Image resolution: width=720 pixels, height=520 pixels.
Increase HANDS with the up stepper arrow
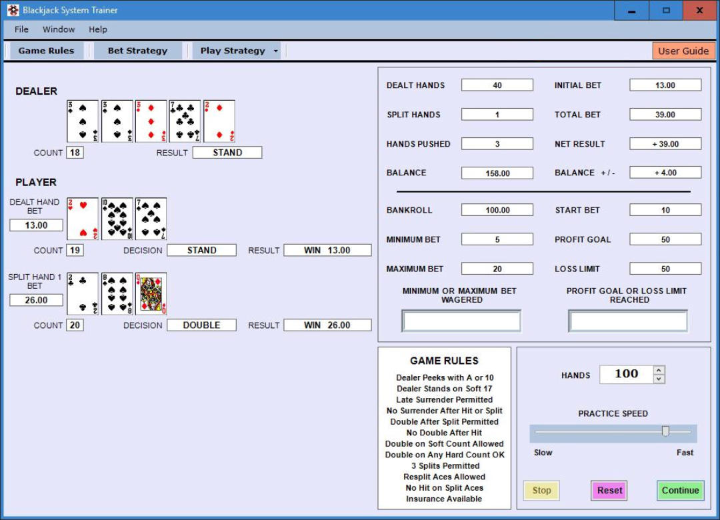[x=659, y=370]
